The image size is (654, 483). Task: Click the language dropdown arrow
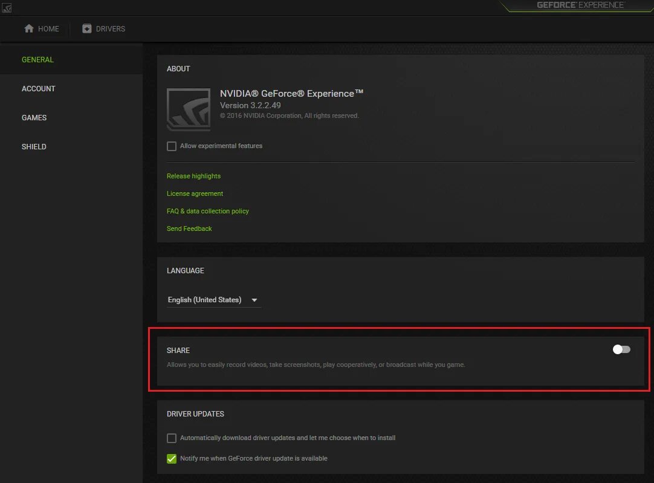coord(254,300)
